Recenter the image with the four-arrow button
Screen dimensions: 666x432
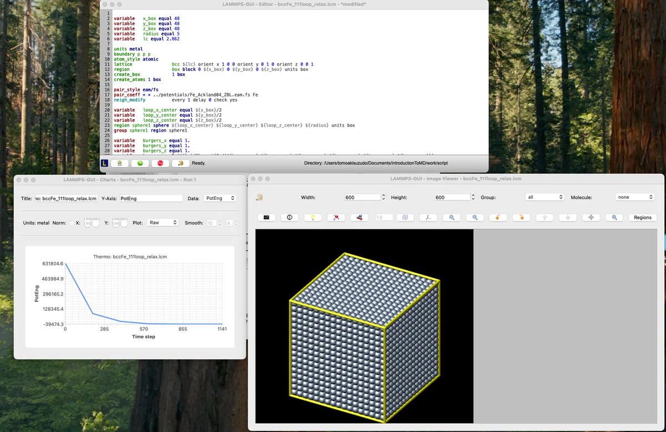(591, 218)
